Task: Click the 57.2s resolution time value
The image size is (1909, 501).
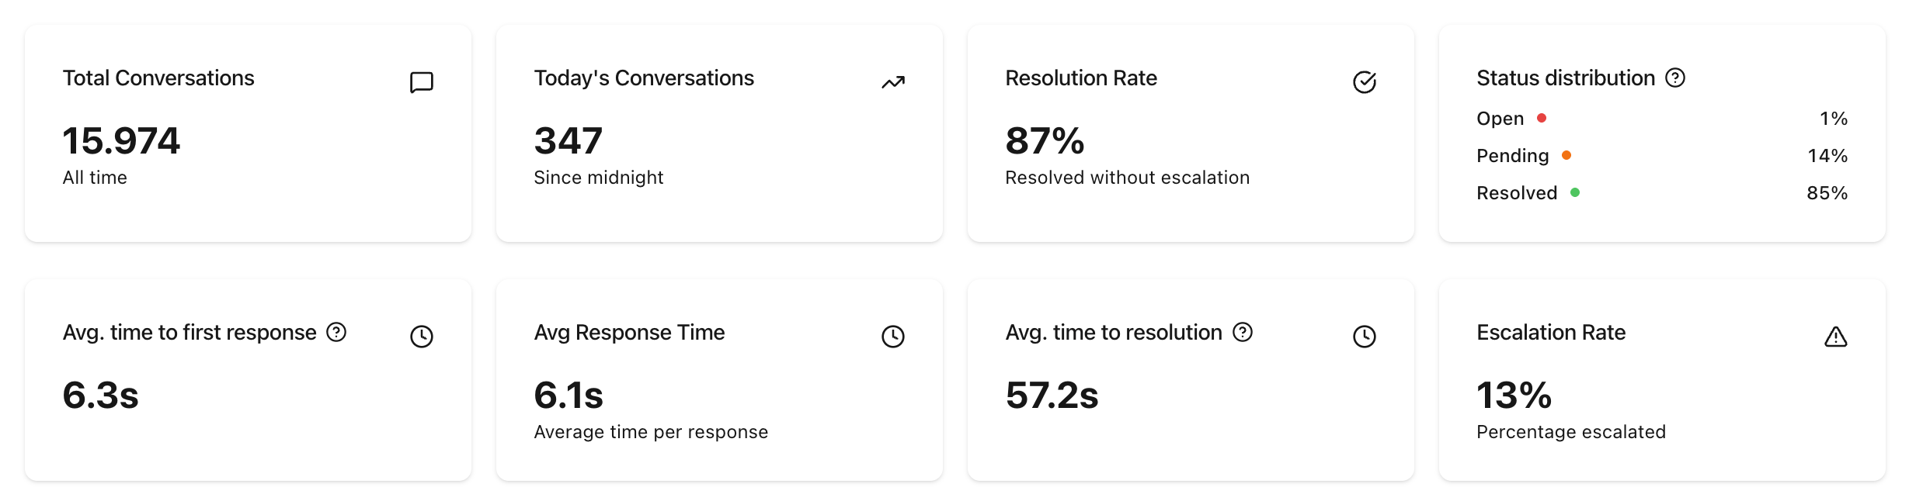Action: pos(1052,396)
